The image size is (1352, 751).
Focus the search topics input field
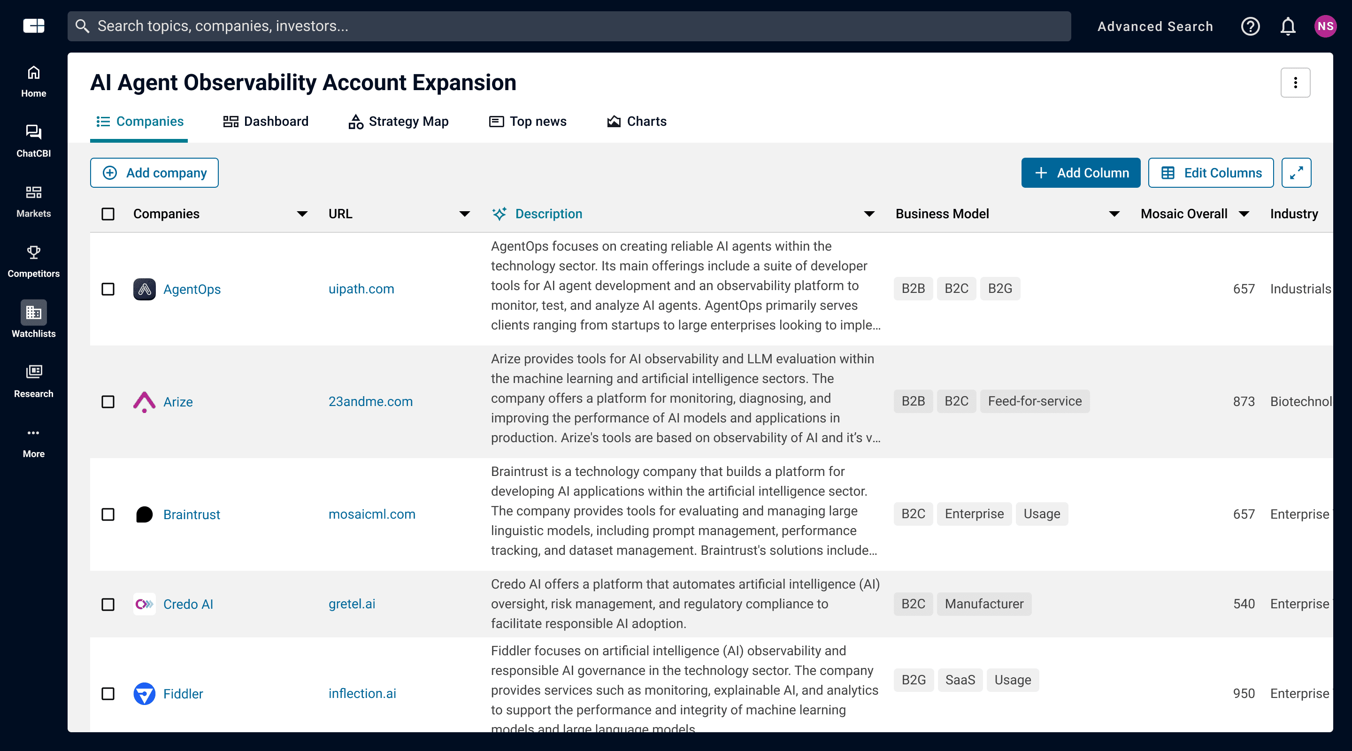(x=569, y=26)
